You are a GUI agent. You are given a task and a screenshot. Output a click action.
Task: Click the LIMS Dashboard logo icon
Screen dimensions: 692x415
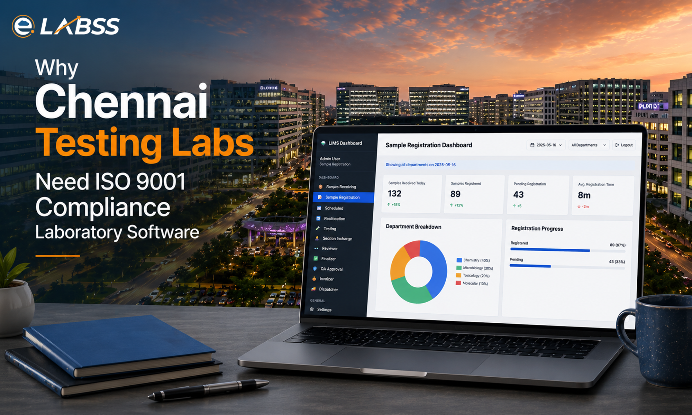[324, 143]
